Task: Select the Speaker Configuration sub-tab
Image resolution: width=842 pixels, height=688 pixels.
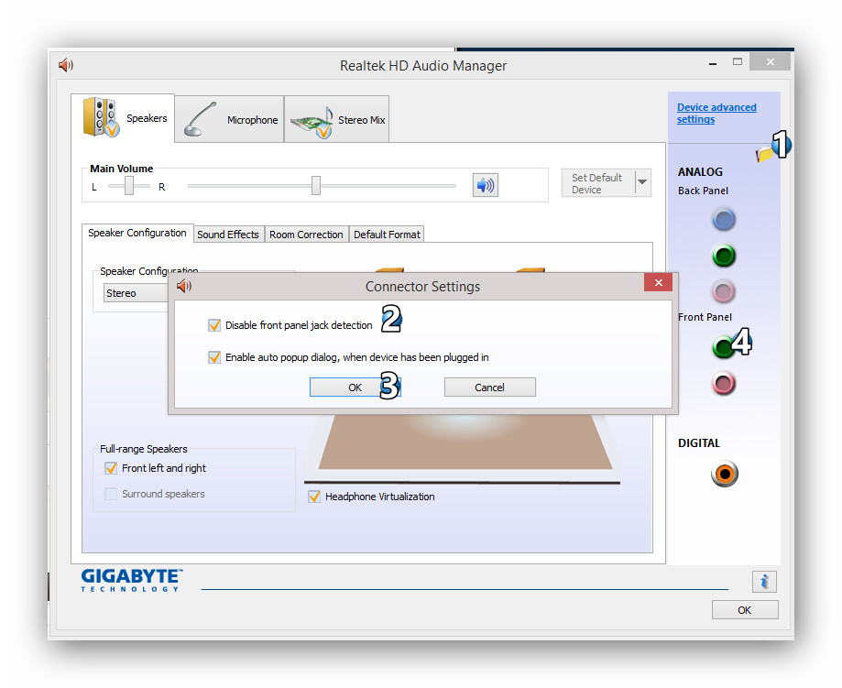Action: pos(137,233)
